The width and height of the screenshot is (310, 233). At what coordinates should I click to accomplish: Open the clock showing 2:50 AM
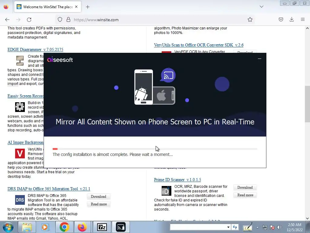(295, 227)
